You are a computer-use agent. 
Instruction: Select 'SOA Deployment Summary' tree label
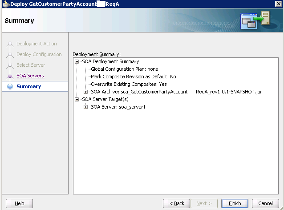110,62
